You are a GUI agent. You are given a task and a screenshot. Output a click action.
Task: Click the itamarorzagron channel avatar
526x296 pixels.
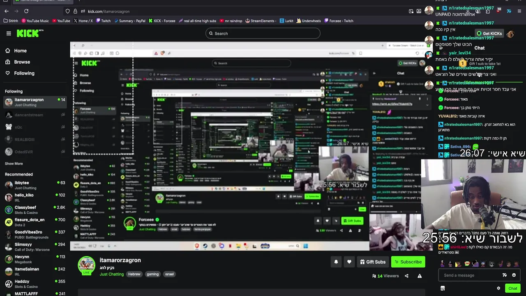click(x=86, y=266)
